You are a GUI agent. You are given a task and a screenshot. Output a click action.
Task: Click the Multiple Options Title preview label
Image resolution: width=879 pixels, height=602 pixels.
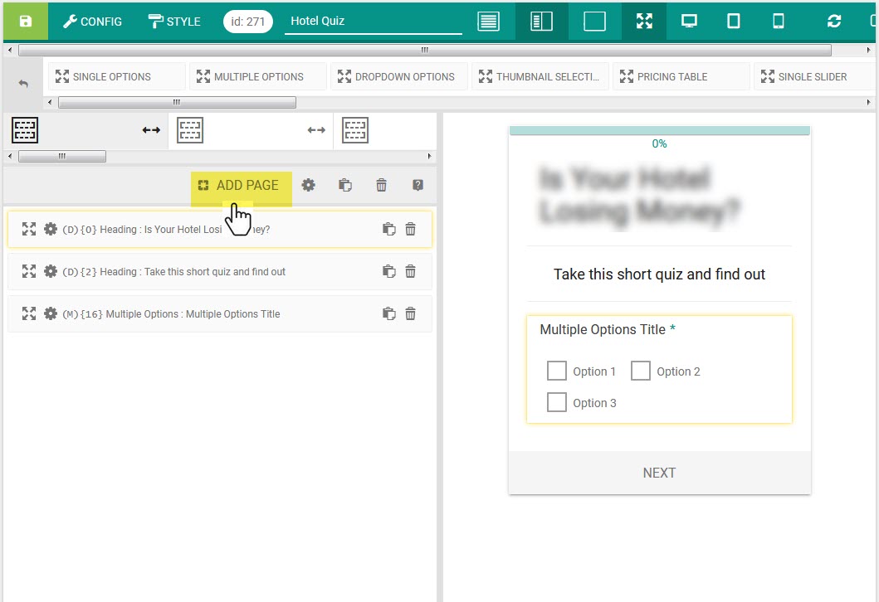click(603, 329)
